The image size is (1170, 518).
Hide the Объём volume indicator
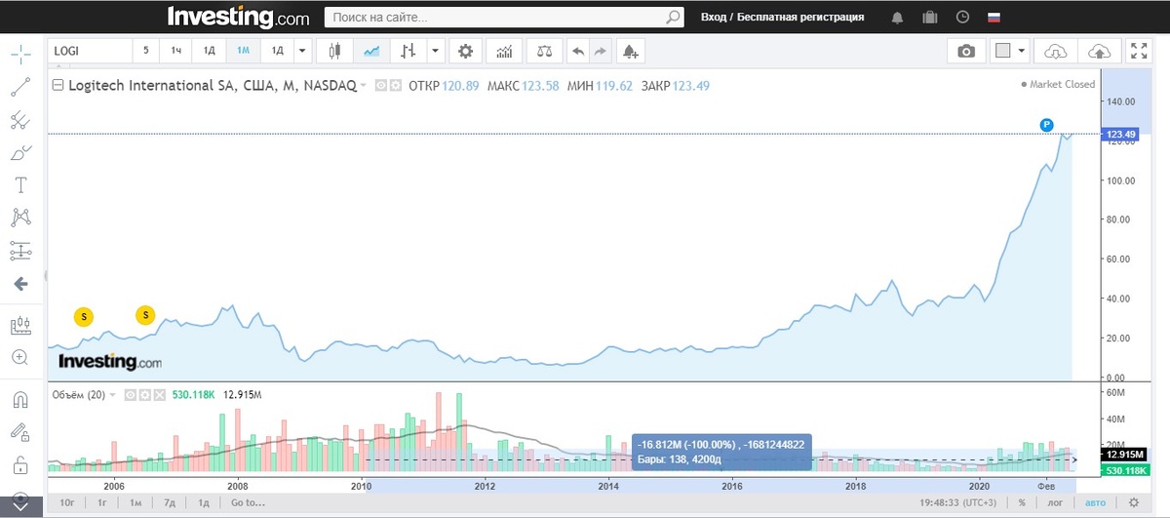130,395
